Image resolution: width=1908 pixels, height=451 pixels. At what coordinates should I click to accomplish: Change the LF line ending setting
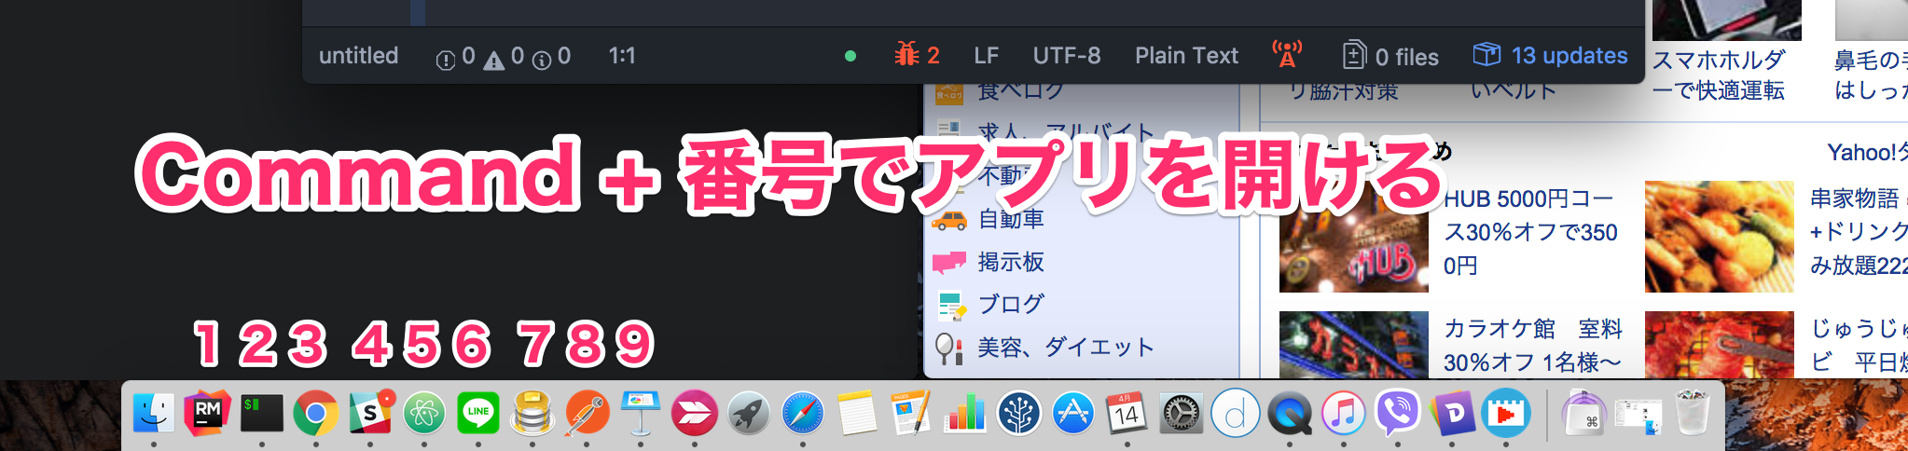986,56
